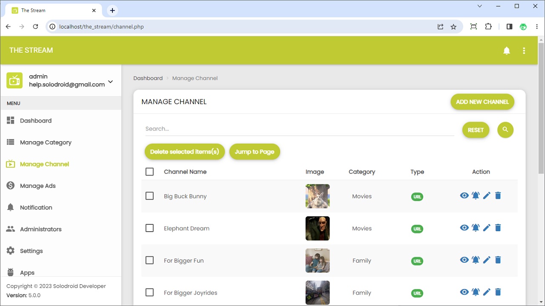Tick the Elephant Dream checkbox

coord(149,228)
